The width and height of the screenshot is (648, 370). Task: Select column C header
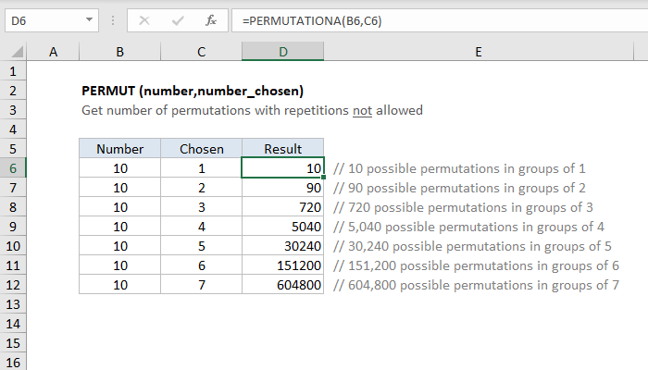pos(201,52)
